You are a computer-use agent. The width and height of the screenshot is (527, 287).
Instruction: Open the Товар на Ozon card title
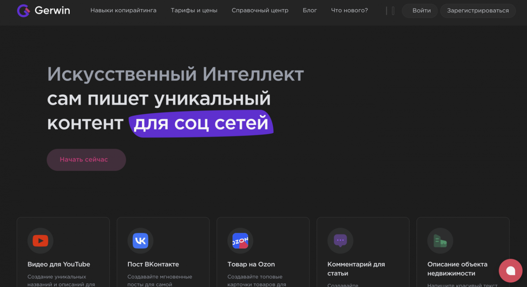click(x=251, y=264)
